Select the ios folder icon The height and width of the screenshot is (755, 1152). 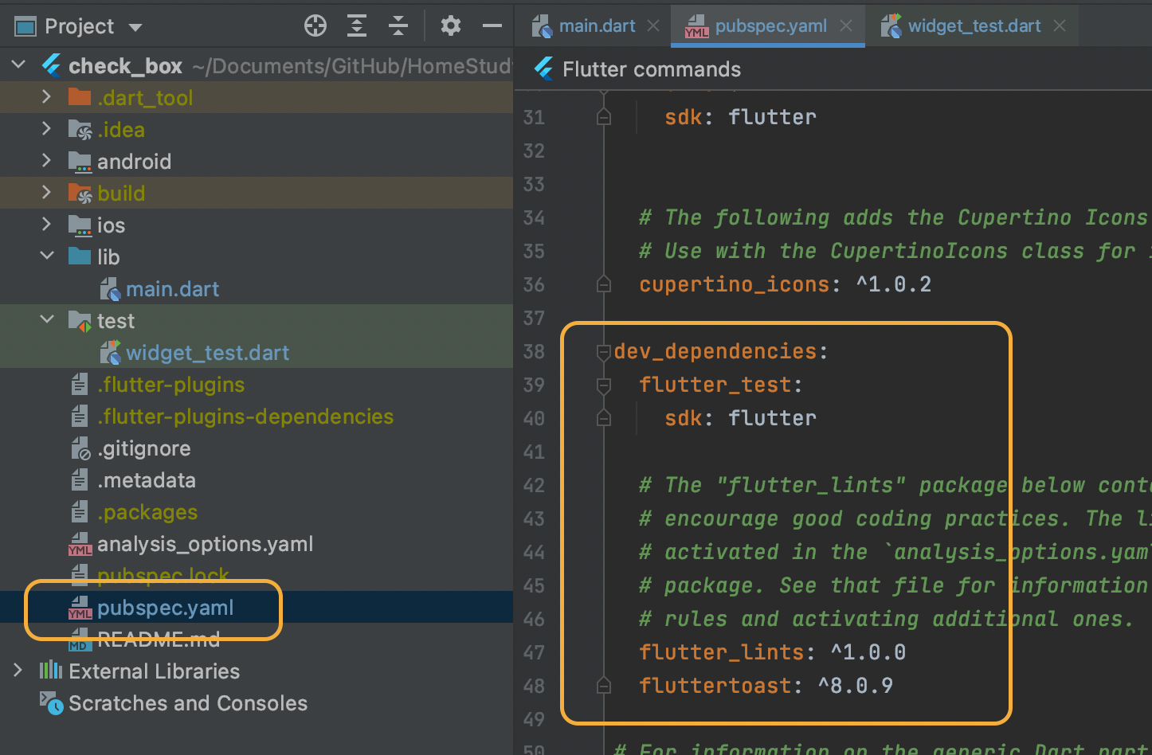pyautogui.click(x=80, y=225)
